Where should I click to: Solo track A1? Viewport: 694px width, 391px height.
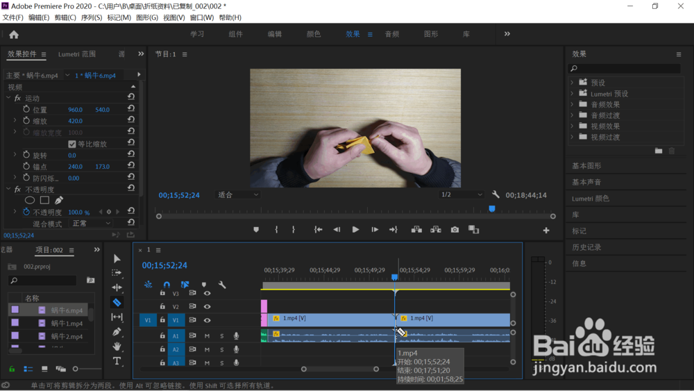tap(222, 336)
